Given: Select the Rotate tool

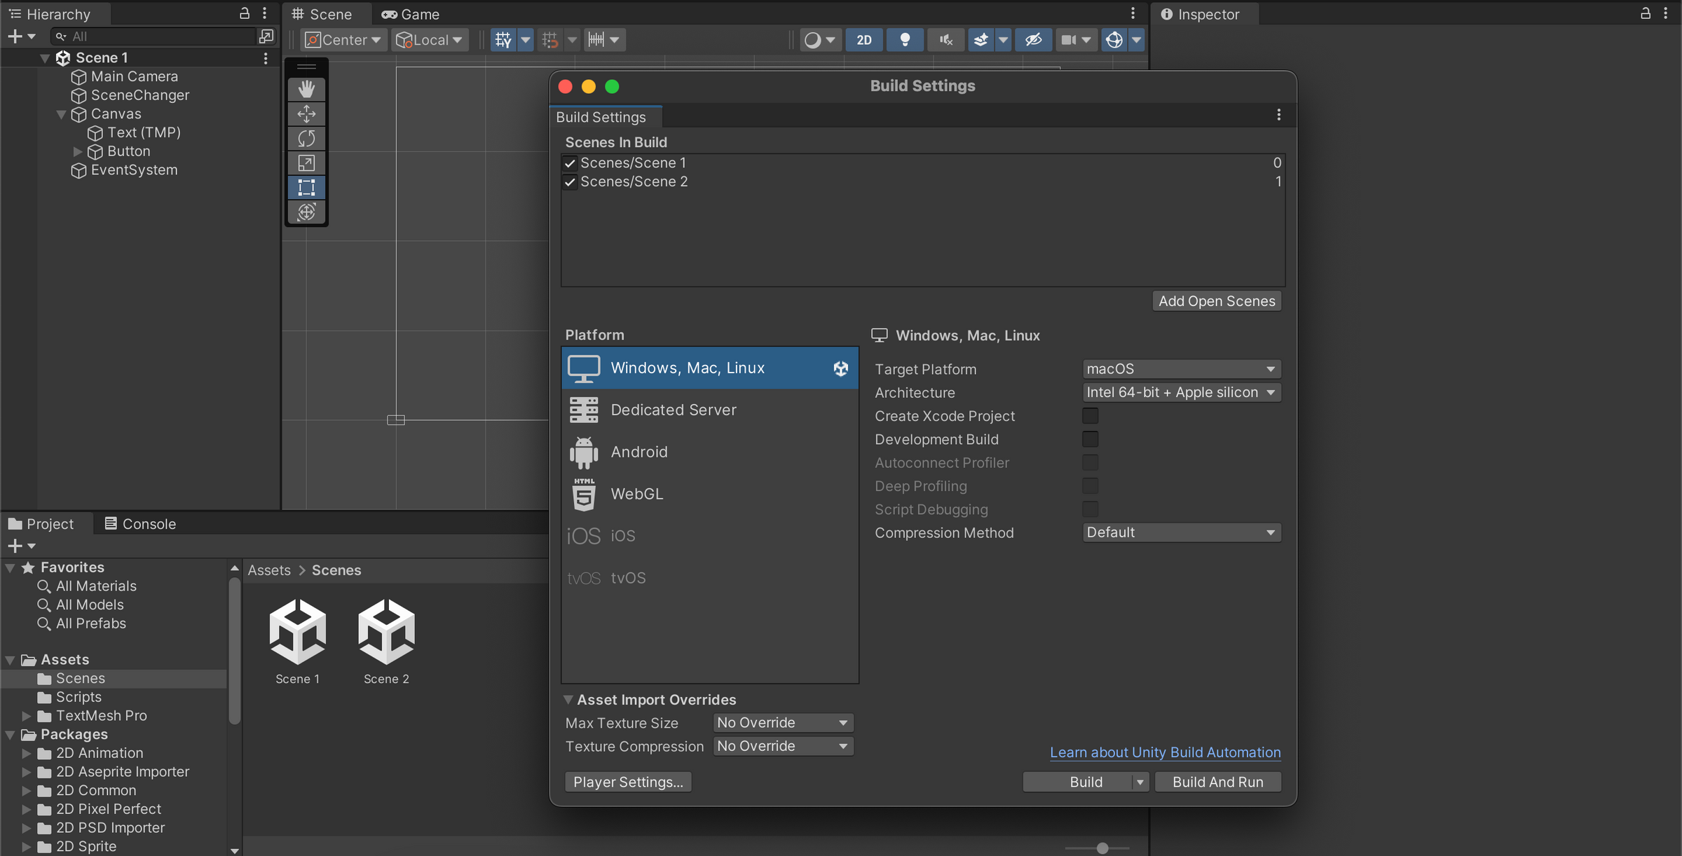Looking at the screenshot, I should [x=306, y=138].
